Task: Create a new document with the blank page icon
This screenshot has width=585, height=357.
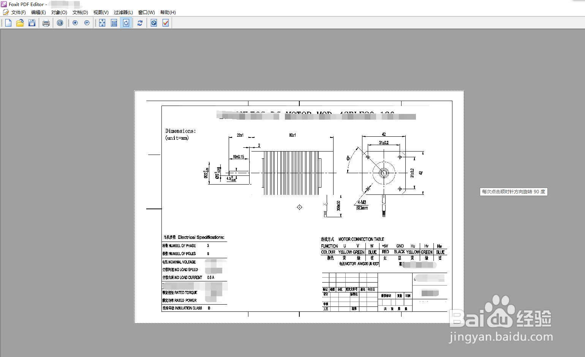Action: [x=8, y=23]
